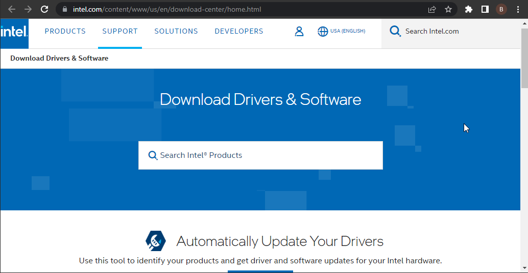528x273 pixels.
Task: Expand the USA (English) region selector
Action: 348,32
